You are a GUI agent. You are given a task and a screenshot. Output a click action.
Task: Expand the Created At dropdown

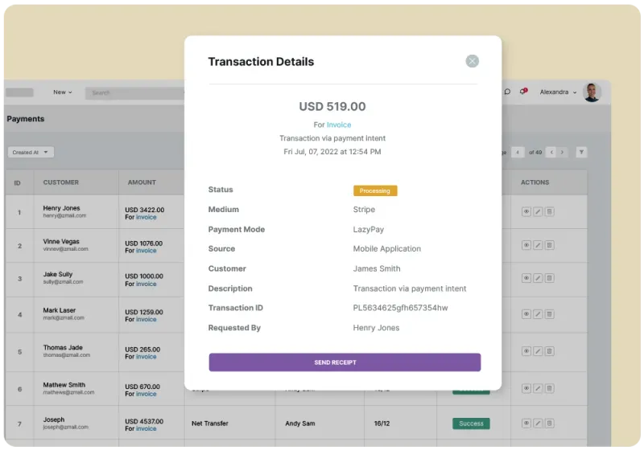click(31, 152)
